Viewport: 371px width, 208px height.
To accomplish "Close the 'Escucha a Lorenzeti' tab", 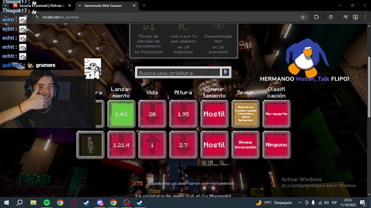I will point(70,5).
